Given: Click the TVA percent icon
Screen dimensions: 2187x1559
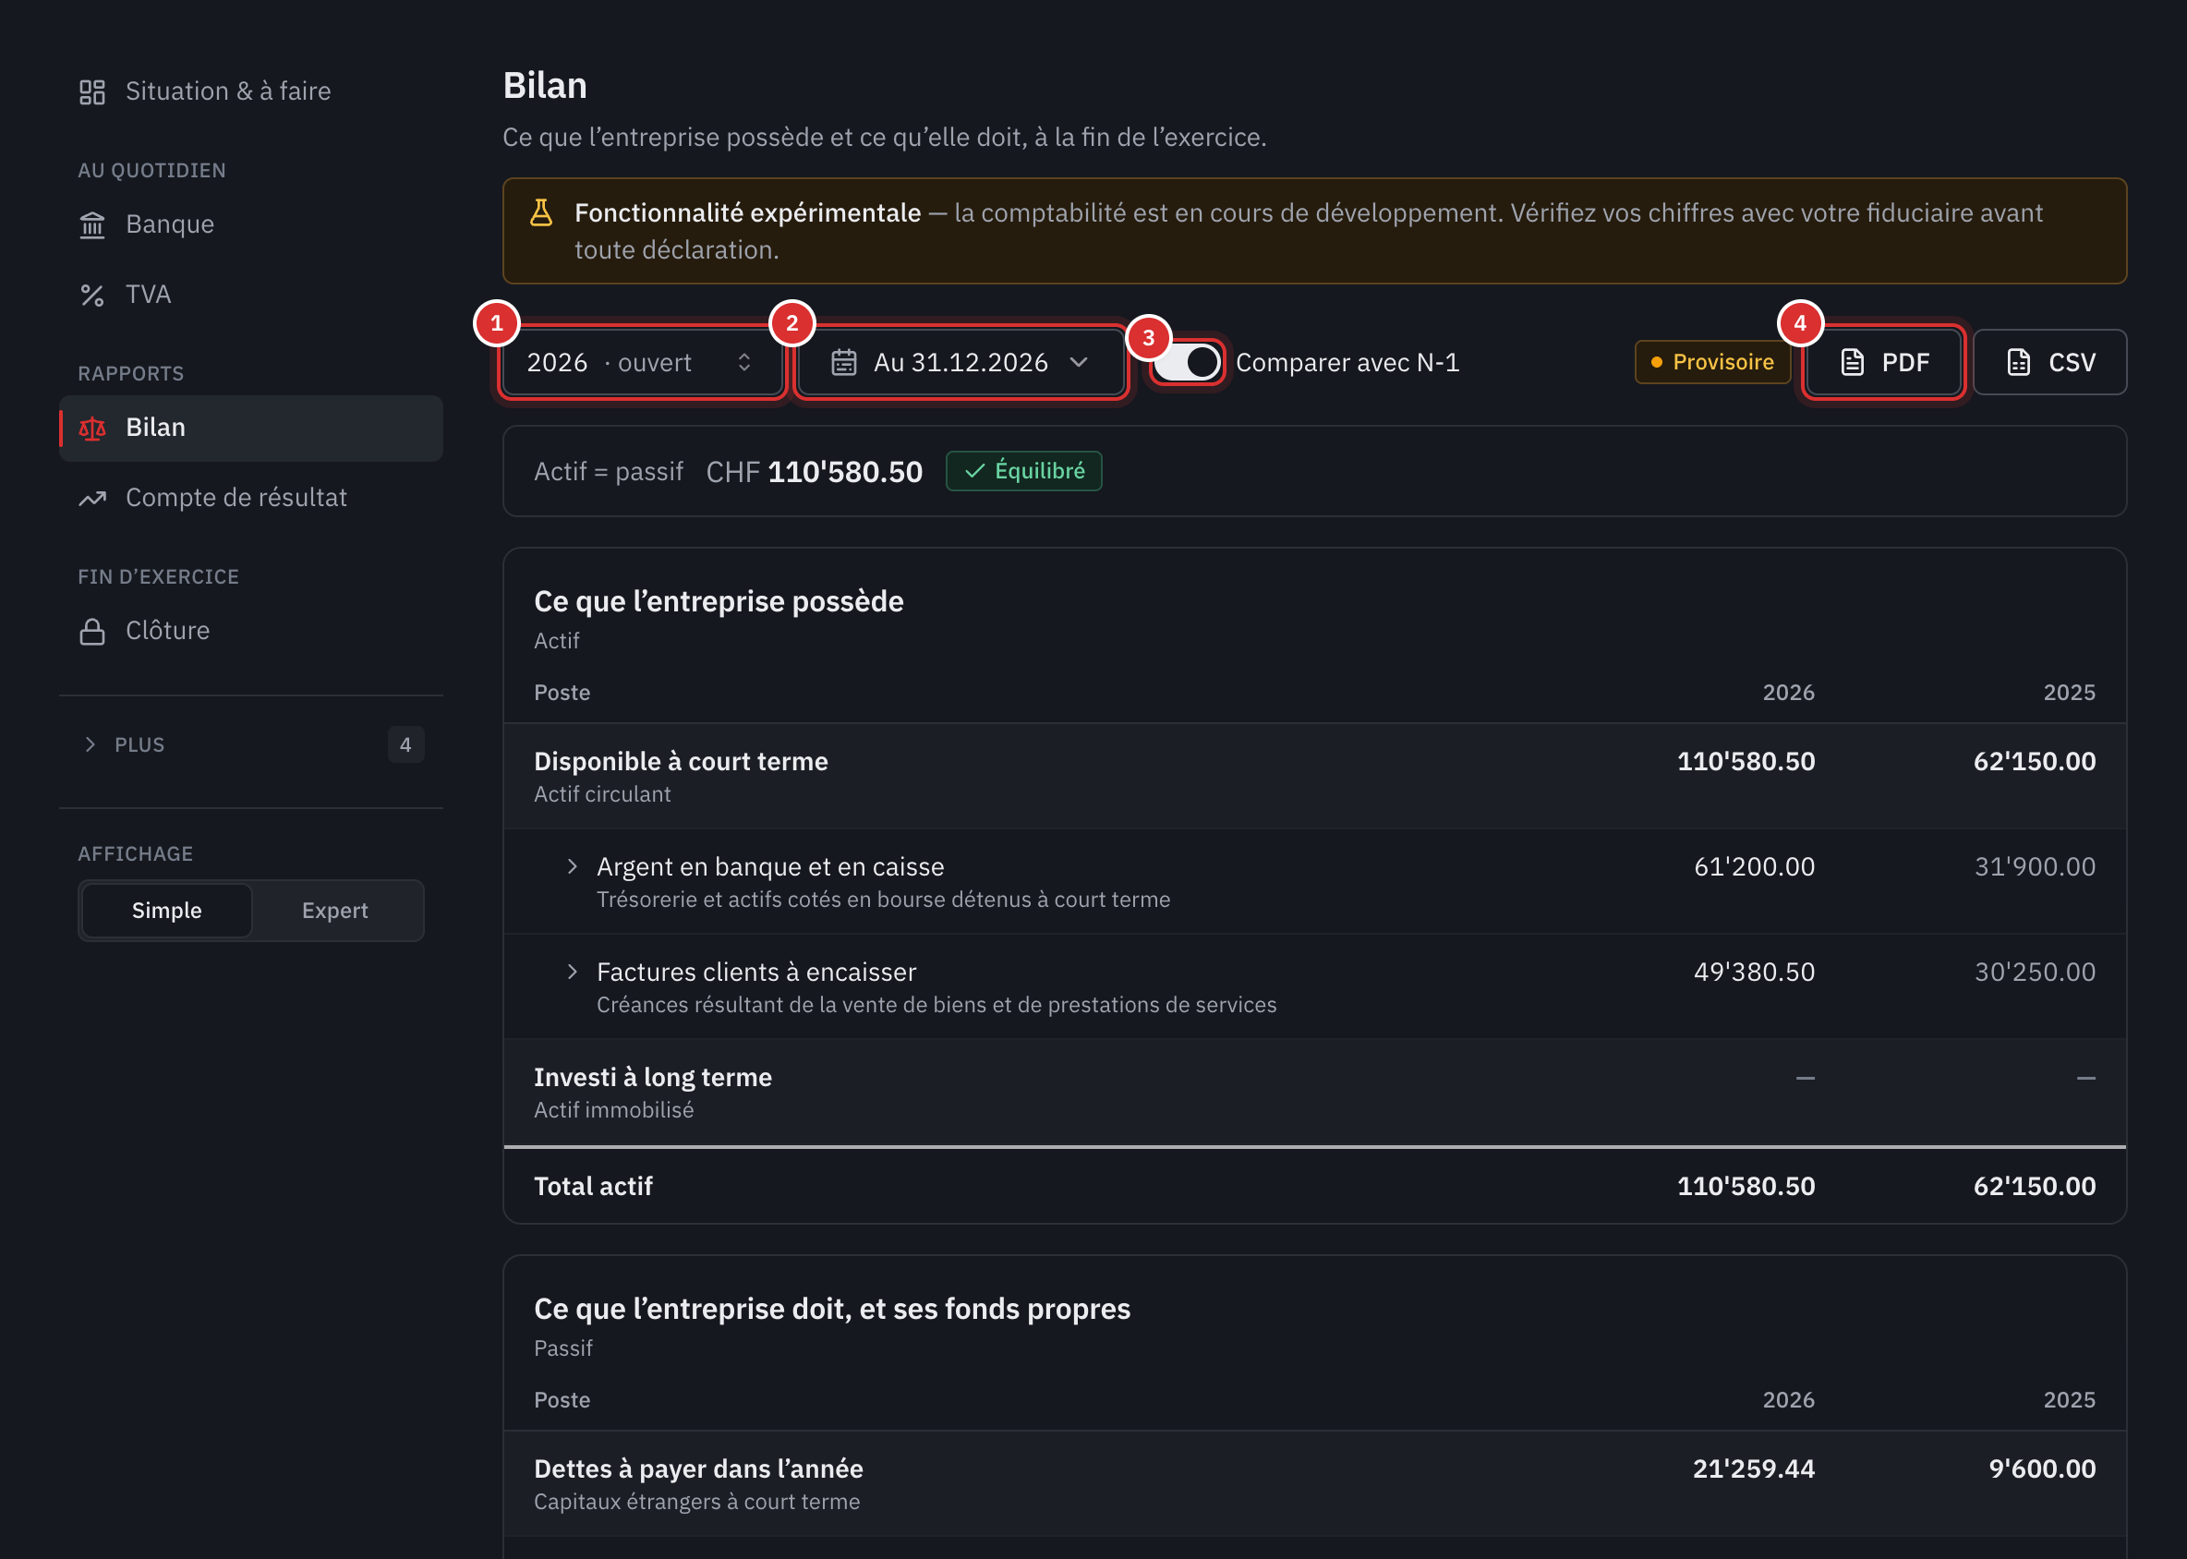Looking at the screenshot, I should tap(92, 295).
